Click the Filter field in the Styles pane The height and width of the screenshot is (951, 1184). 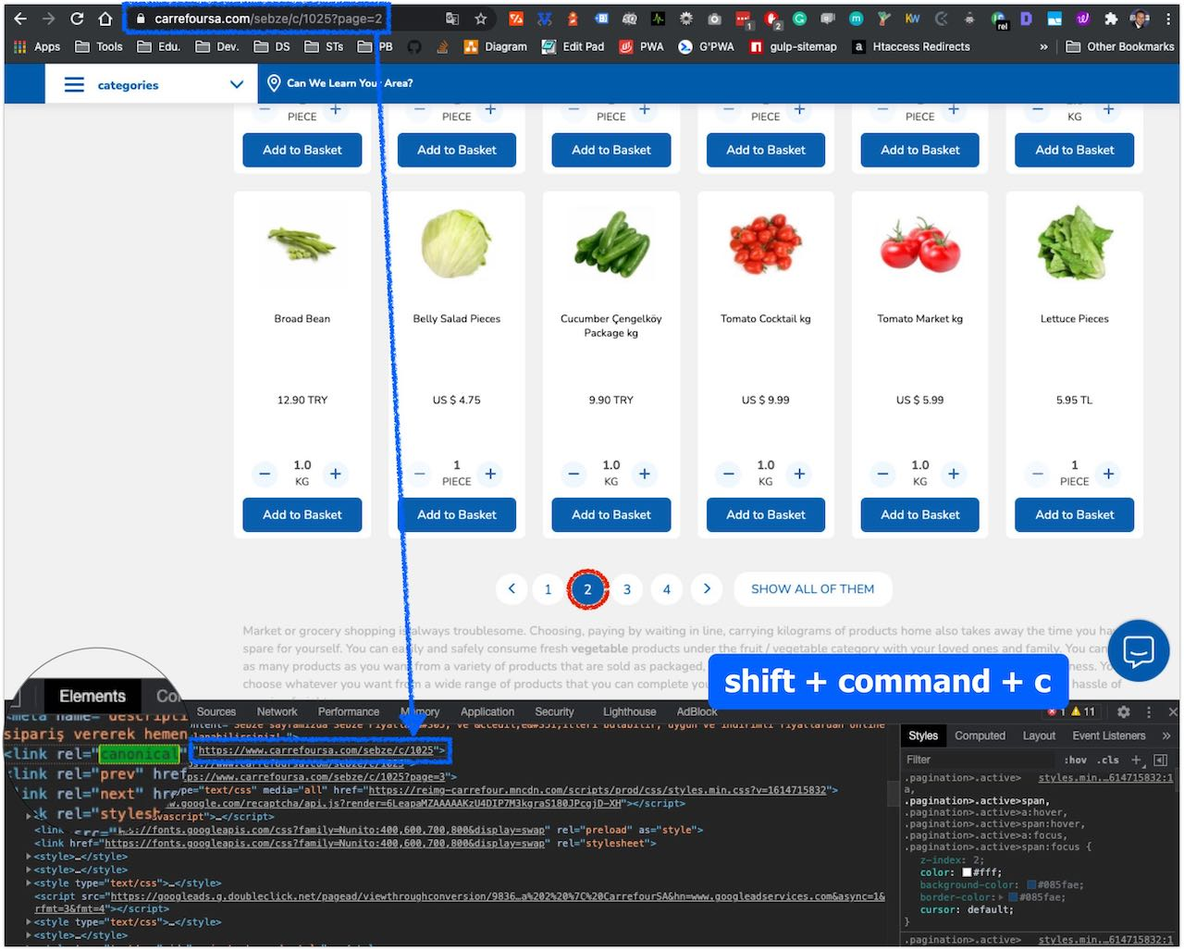[971, 760]
